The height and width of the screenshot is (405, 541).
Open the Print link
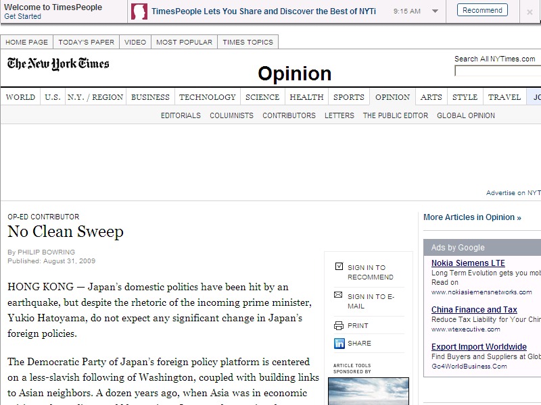tap(358, 326)
